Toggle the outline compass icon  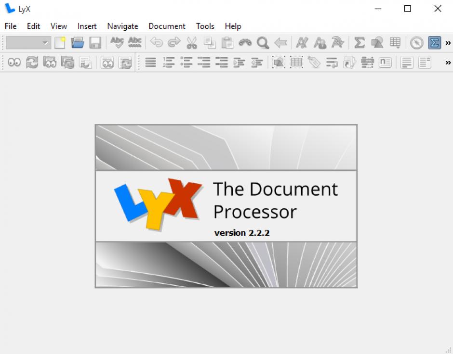(417, 43)
